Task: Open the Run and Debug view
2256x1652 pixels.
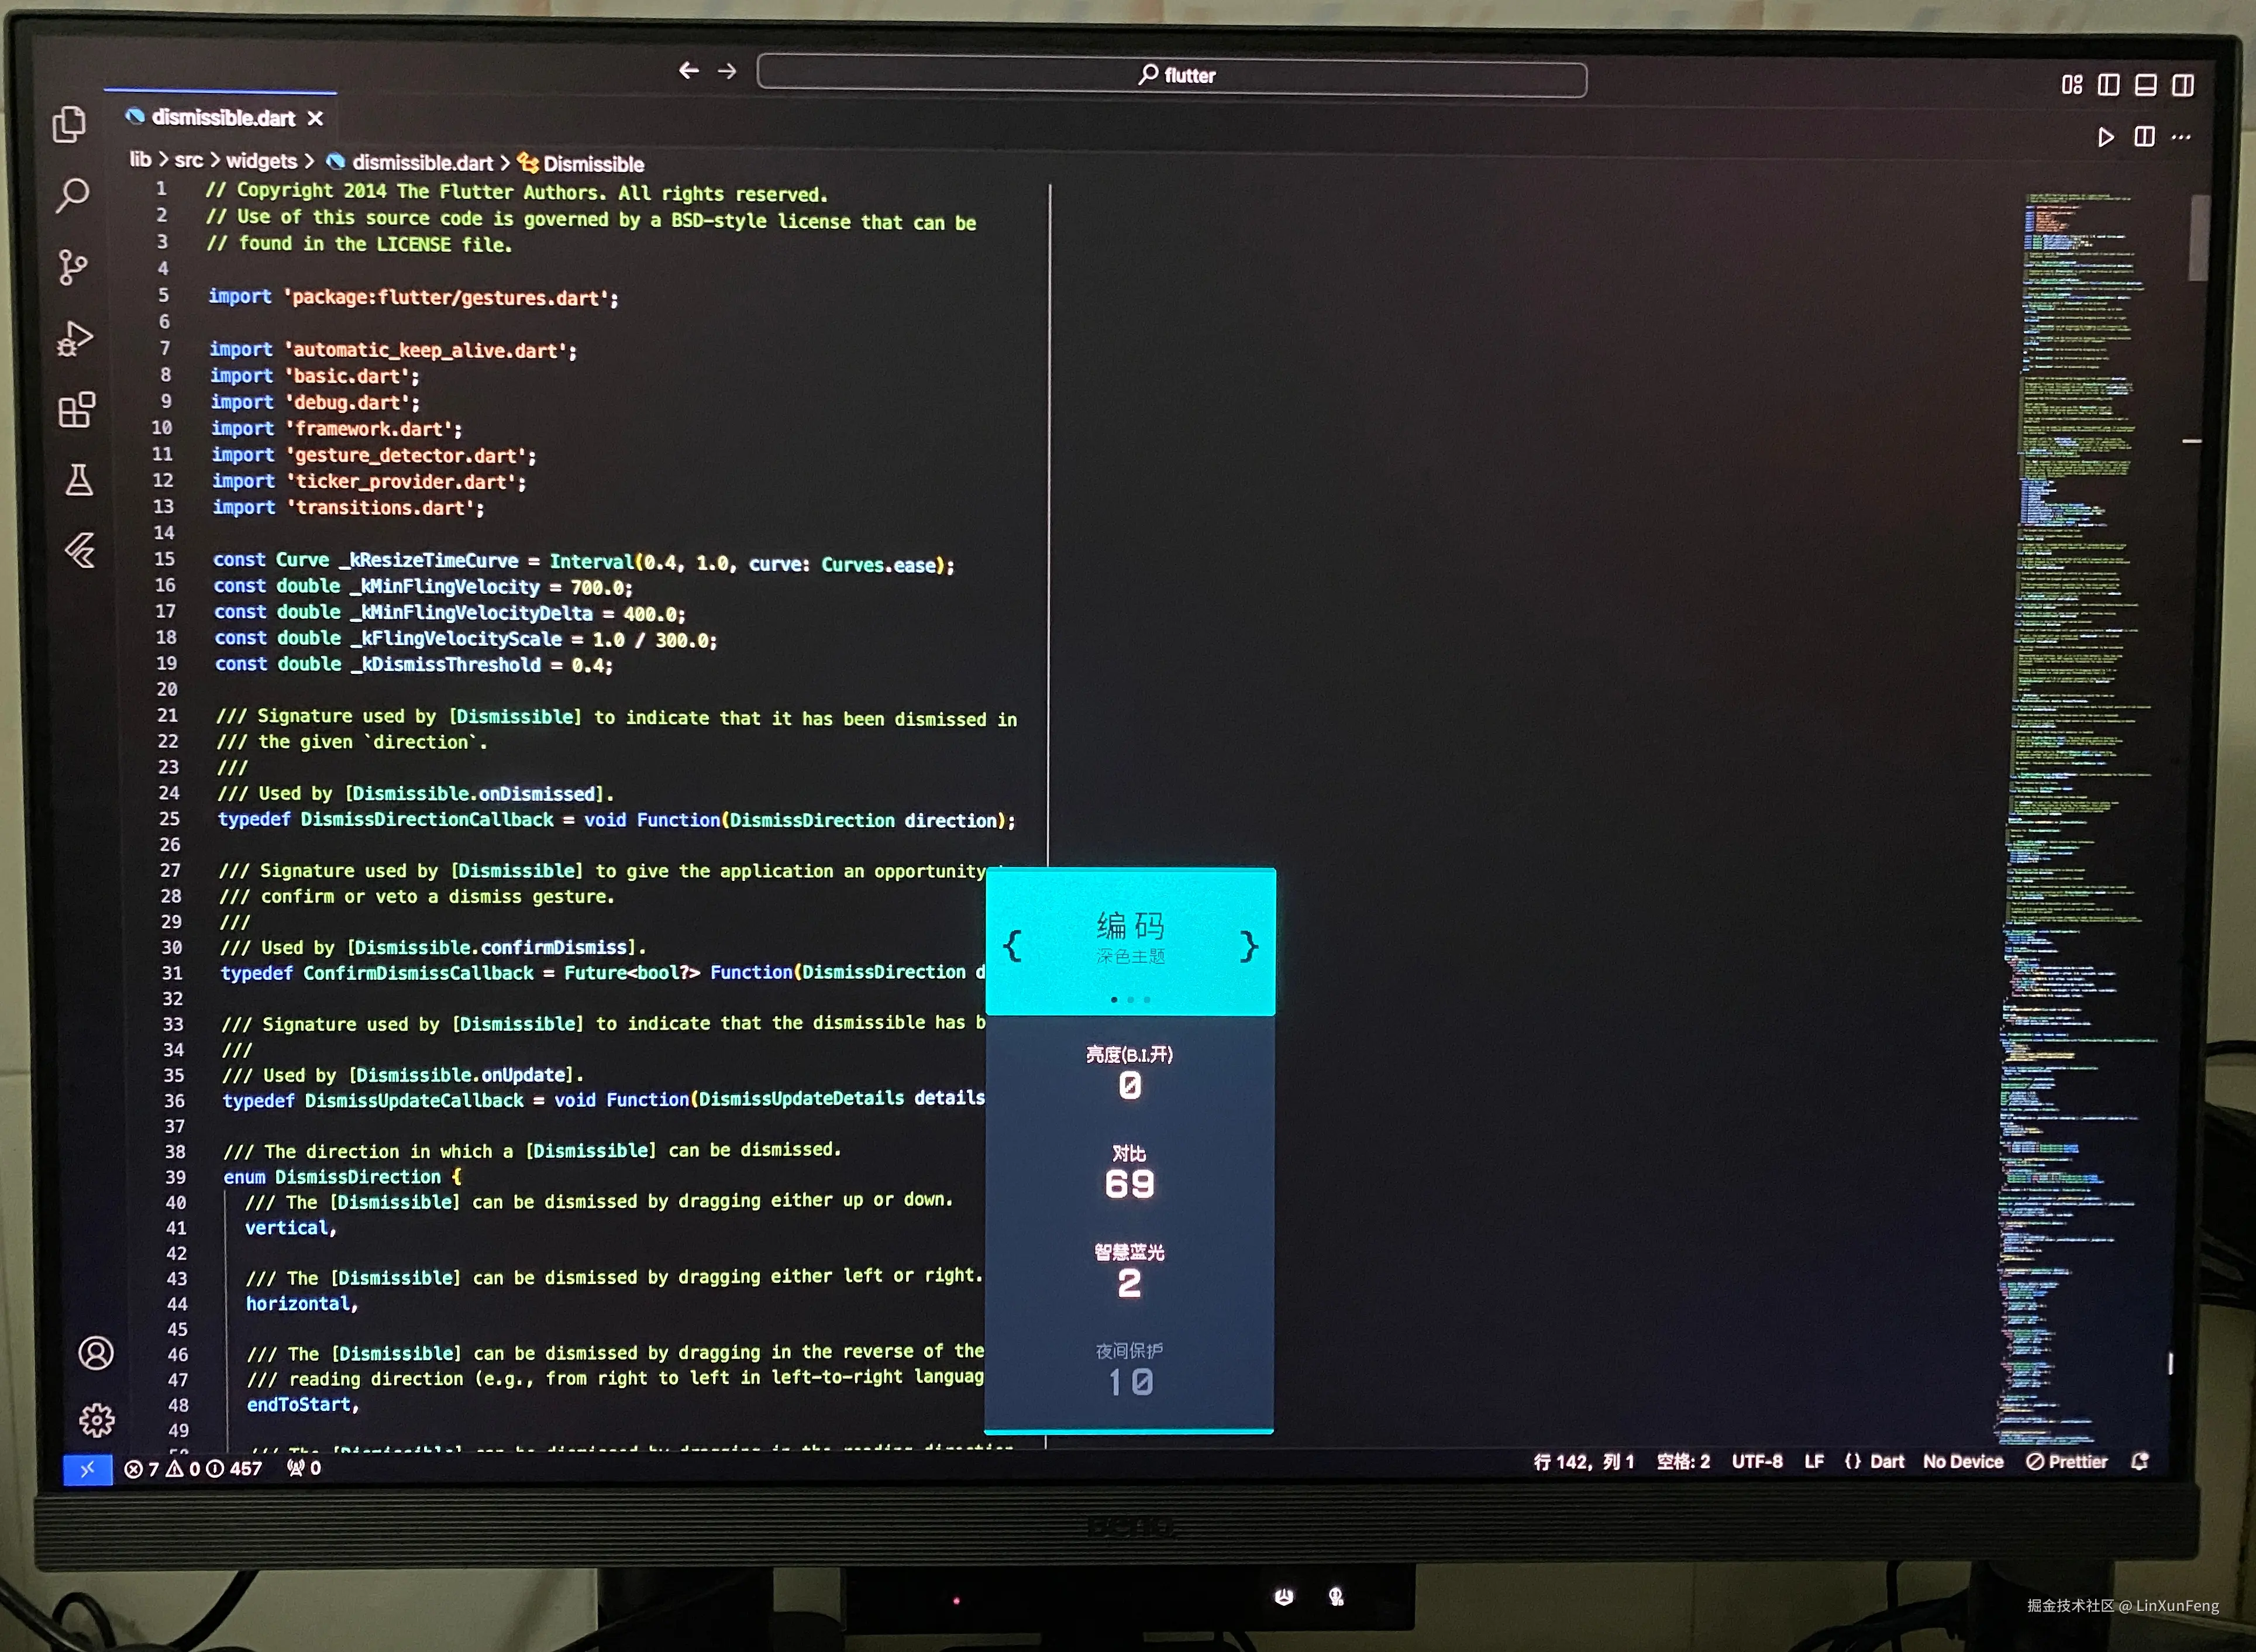Action: coord(75,338)
